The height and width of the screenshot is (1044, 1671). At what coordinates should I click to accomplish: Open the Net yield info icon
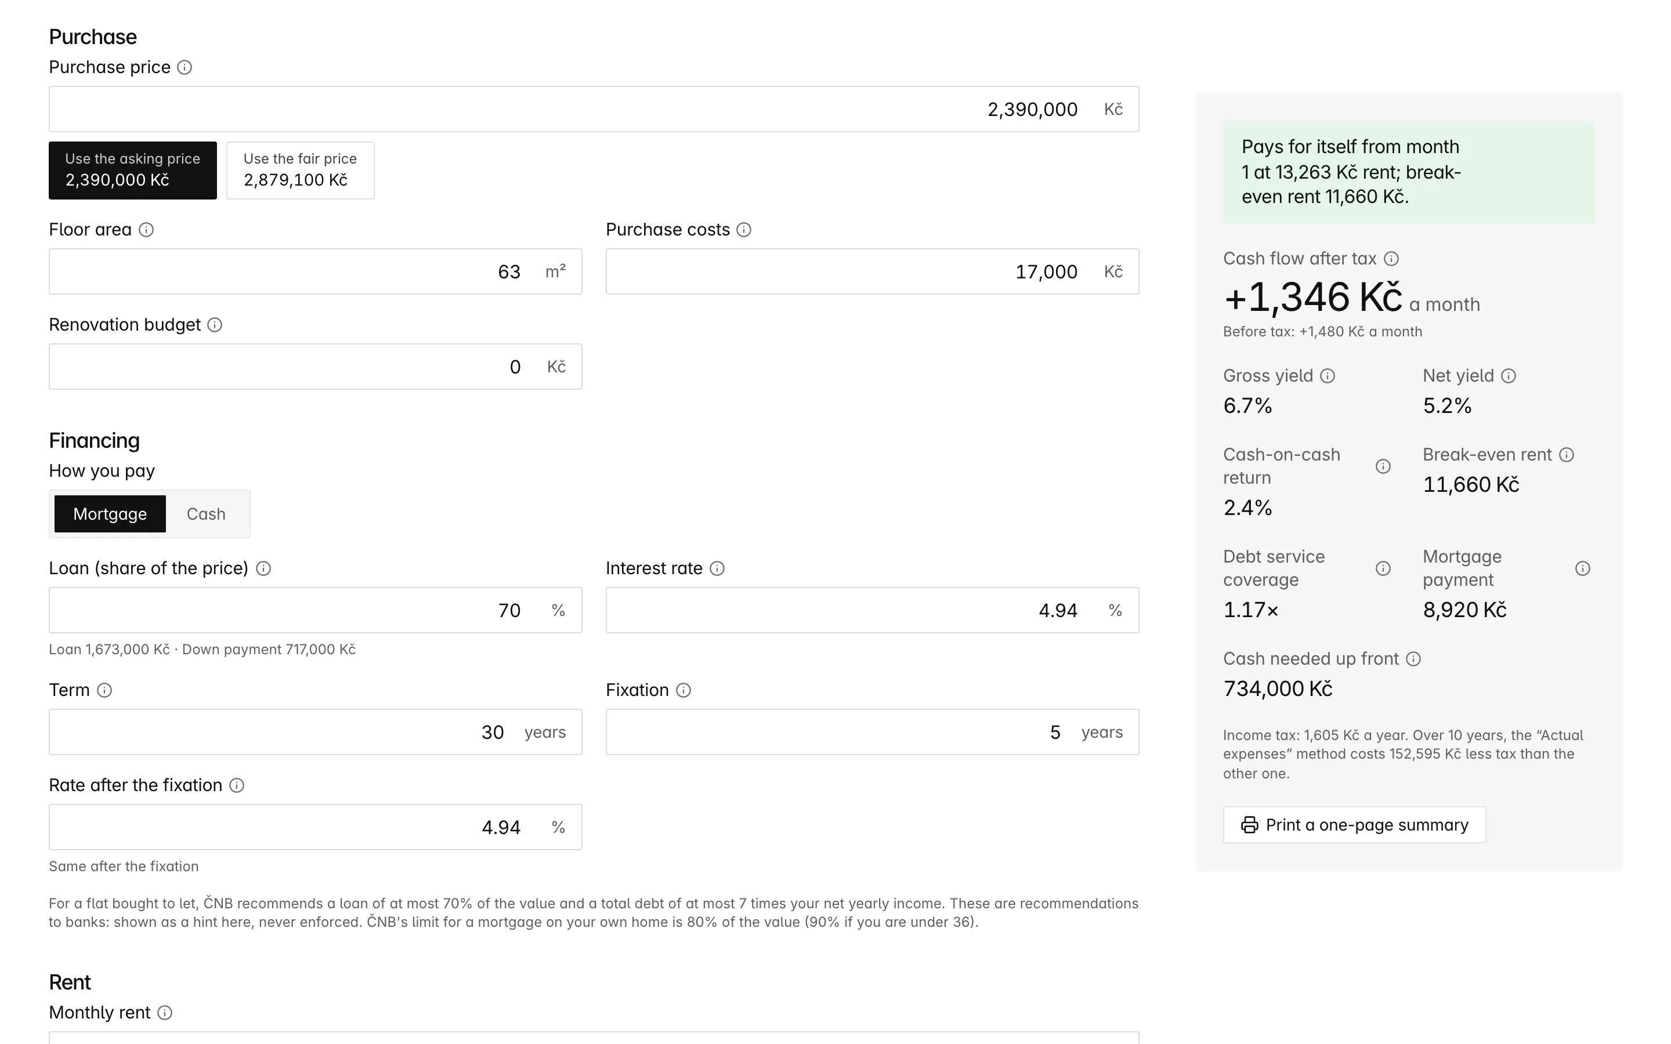1509,376
